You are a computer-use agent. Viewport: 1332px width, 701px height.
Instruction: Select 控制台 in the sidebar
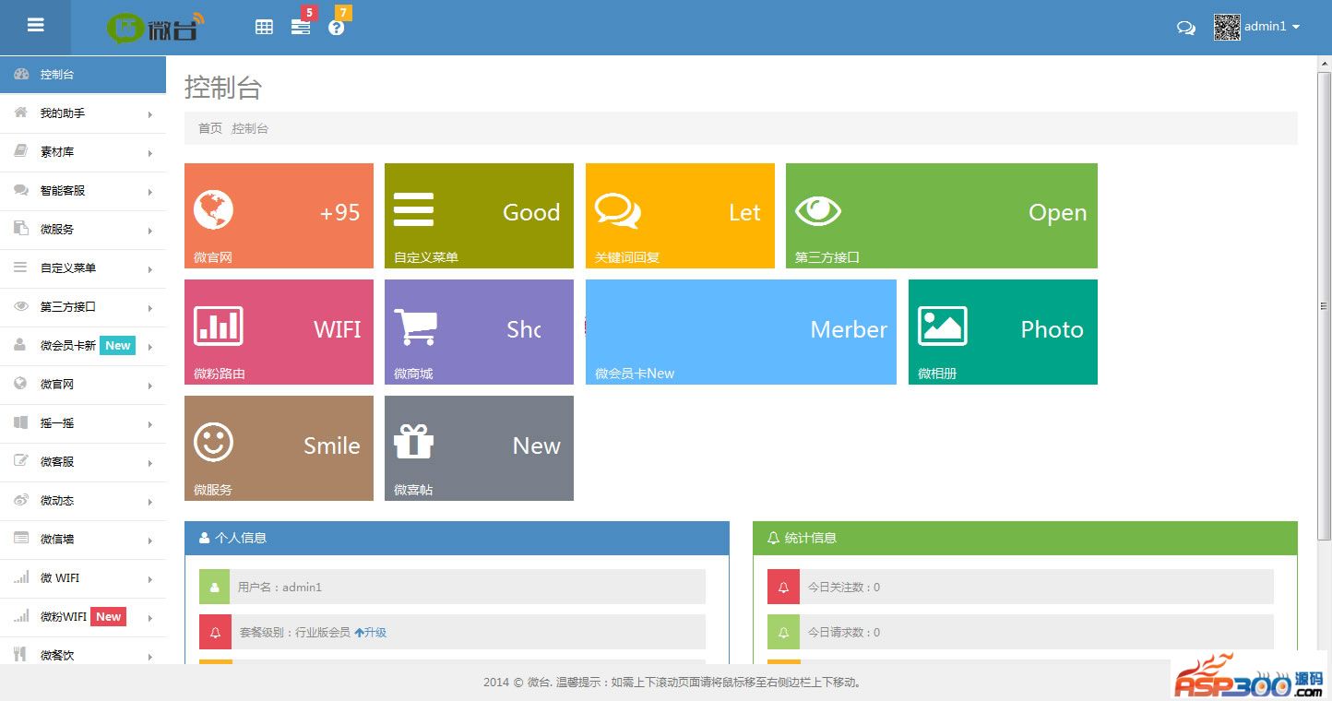pos(83,75)
